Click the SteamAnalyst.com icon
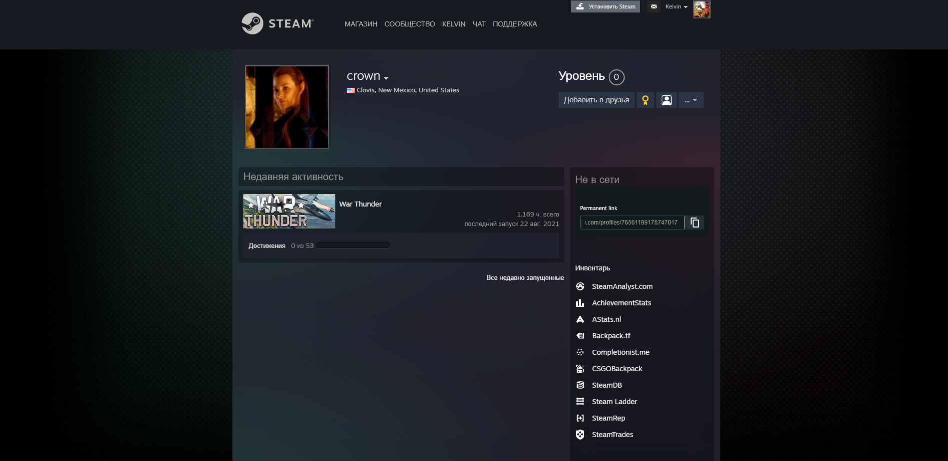The height and width of the screenshot is (461, 948). (x=580, y=286)
